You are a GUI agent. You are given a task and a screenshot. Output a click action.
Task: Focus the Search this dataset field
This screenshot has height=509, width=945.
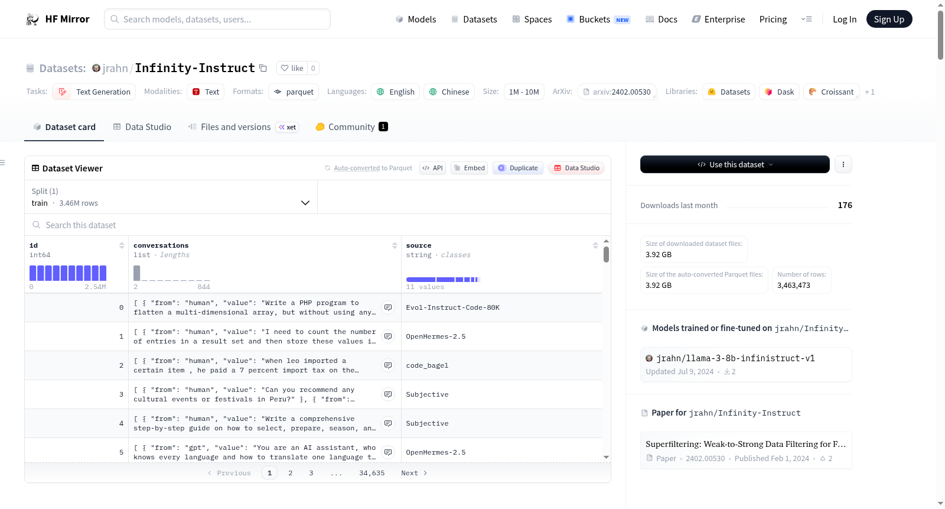318,225
